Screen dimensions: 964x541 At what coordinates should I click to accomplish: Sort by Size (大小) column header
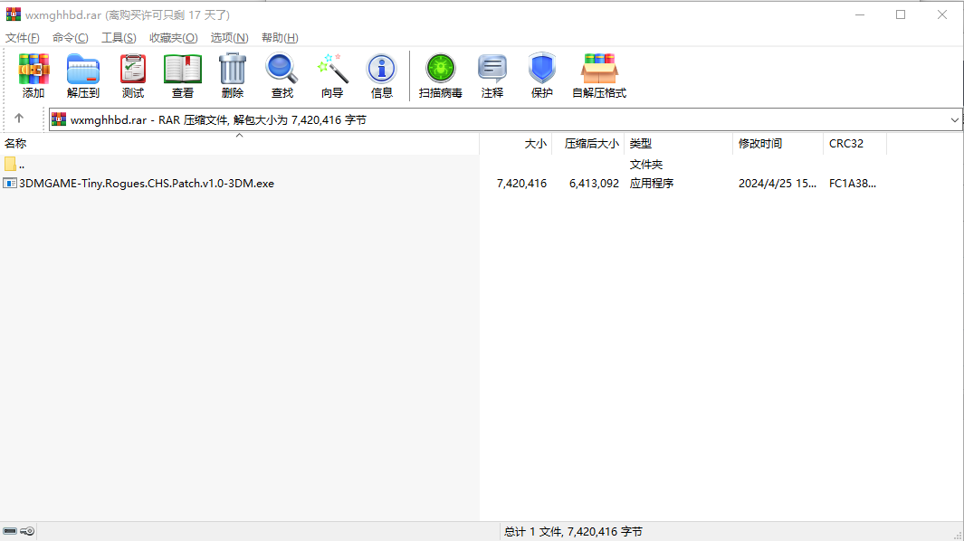point(516,143)
